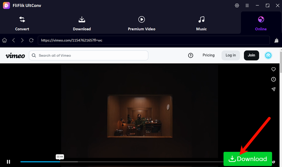Image resolution: width=282 pixels, height=167 pixels.
Task: Minimize the FliFlik UltConv window
Action: (x=257, y=6)
